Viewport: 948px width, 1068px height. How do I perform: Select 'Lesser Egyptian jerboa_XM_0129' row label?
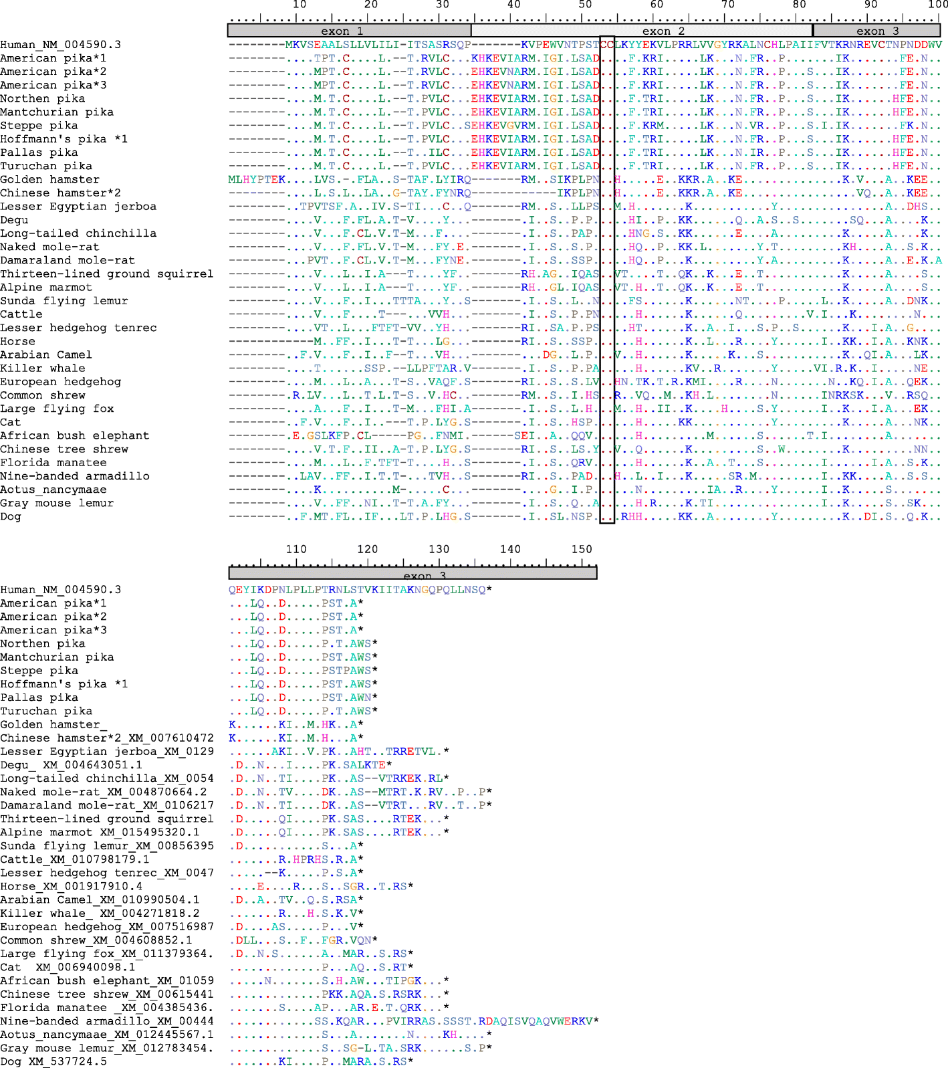click(x=107, y=751)
